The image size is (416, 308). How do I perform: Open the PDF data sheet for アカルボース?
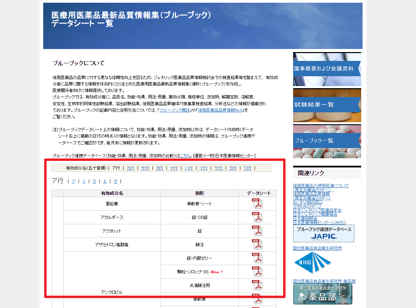[257, 217]
